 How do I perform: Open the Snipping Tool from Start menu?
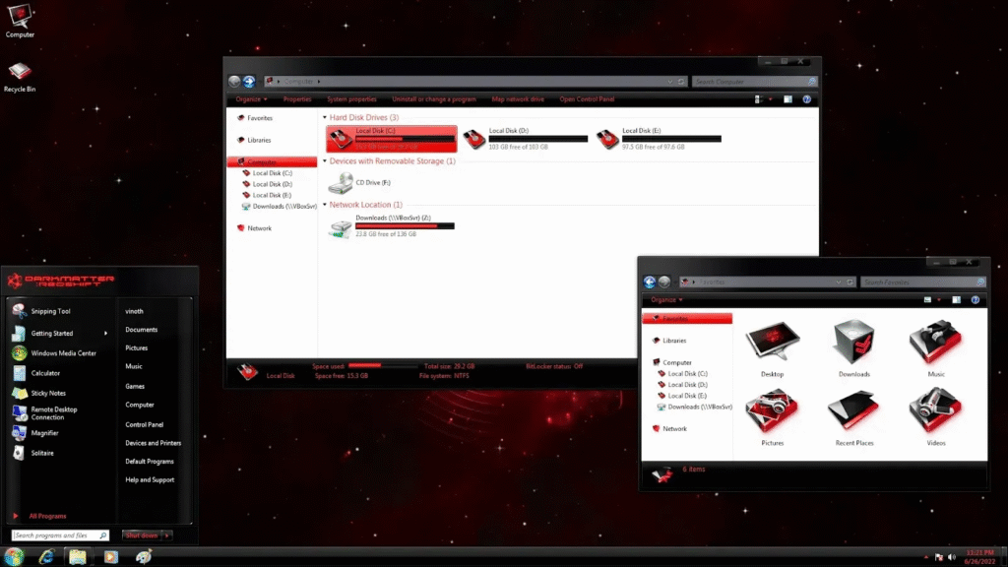pos(50,311)
